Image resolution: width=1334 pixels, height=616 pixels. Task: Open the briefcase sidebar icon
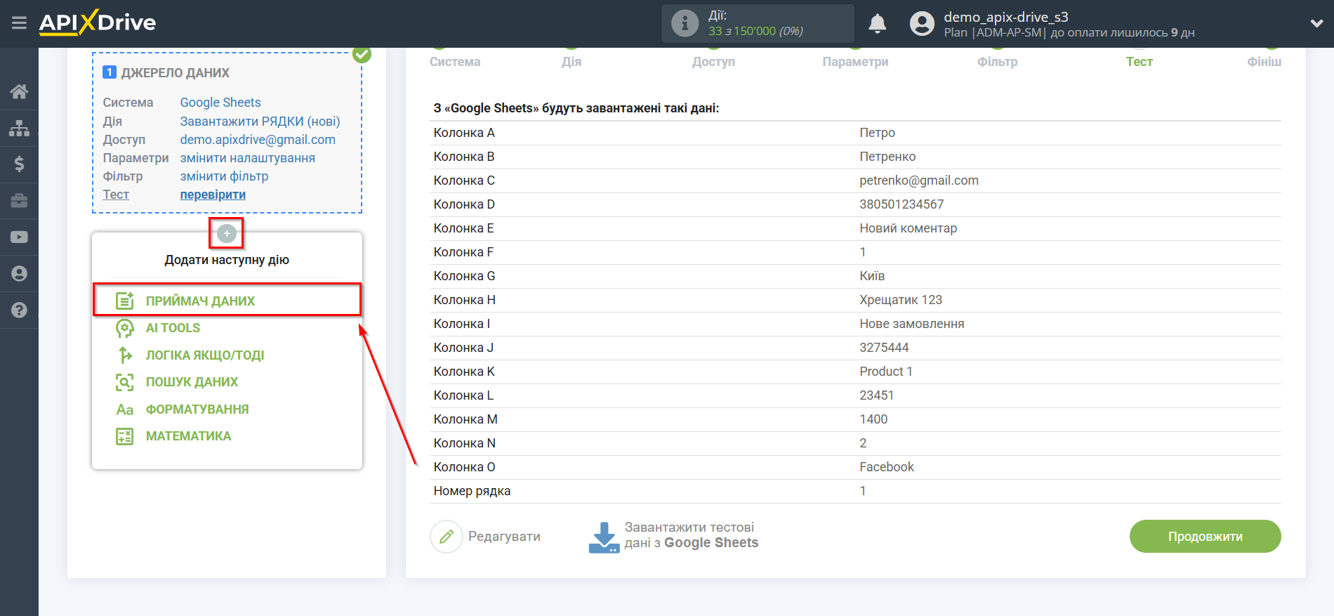click(19, 201)
